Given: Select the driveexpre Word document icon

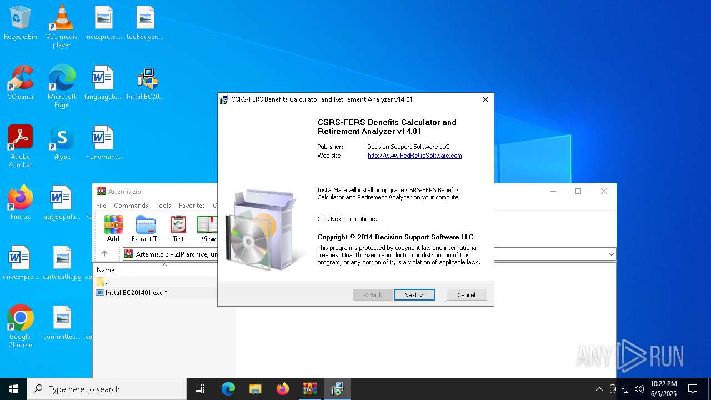Looking at the screenshot, I should [21, 263].
